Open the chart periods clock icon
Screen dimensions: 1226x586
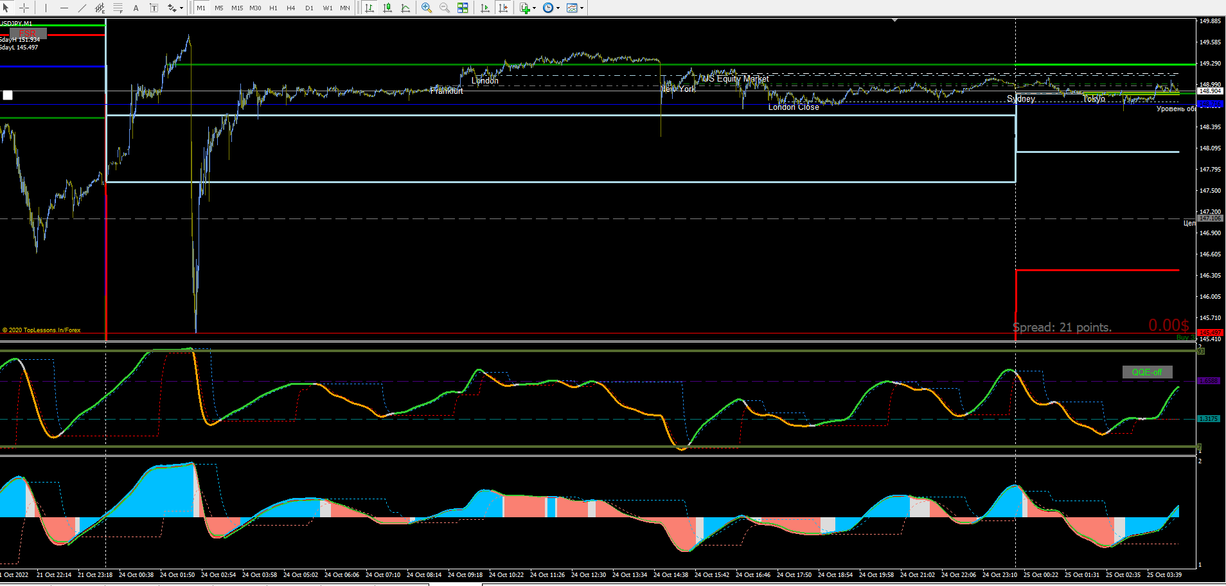(548, 8)
